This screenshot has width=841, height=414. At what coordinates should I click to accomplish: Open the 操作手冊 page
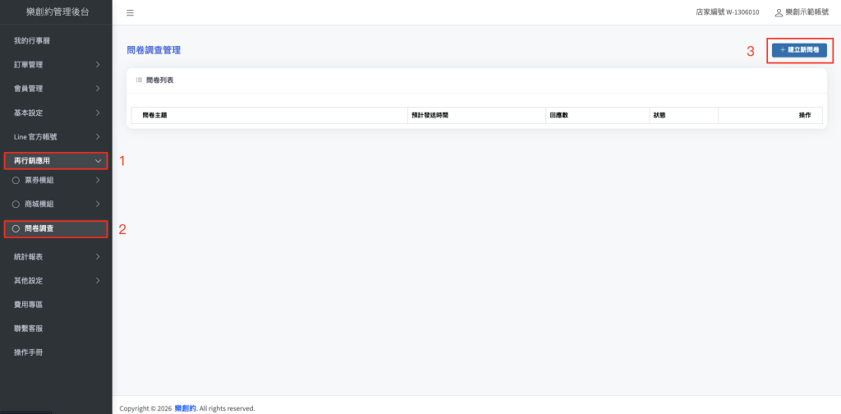coord(29,352)
